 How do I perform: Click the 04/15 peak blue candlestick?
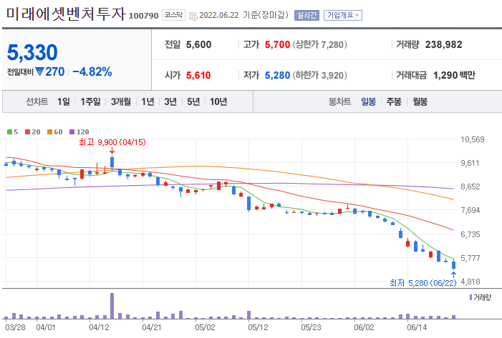click(112, 162)
